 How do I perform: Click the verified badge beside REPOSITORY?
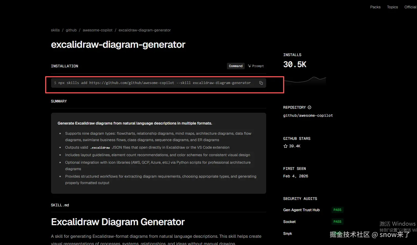pos(309,107)
